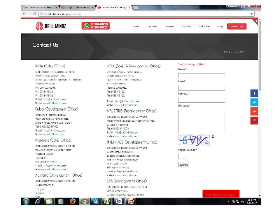Click the page vertical scrollbar thumb
Viewport: 280px width, 210px height.
[260, 56]
